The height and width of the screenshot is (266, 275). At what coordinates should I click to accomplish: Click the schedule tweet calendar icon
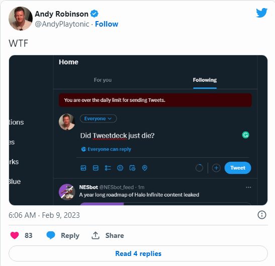pos(132,168)
